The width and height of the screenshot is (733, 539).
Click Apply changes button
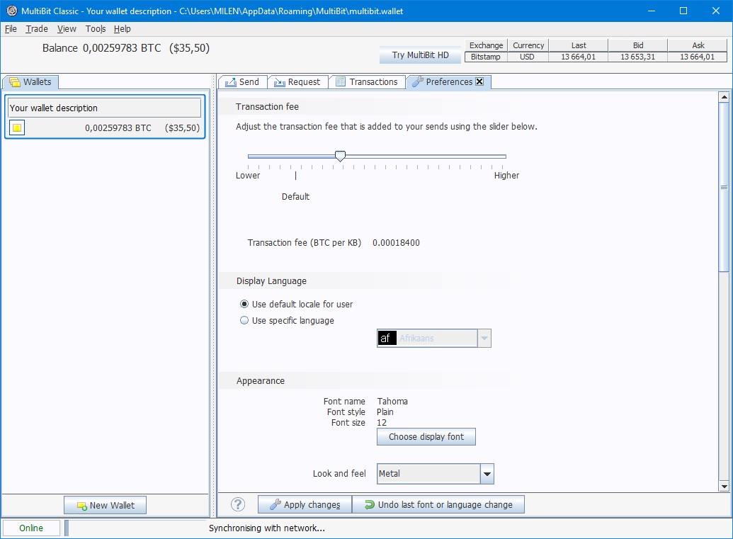coord(305,504)
